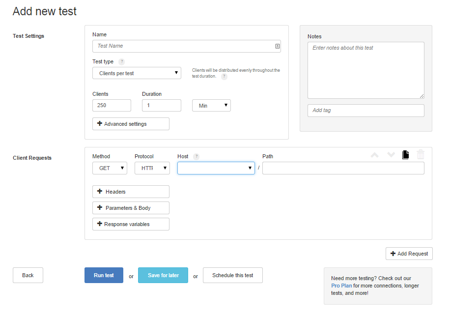Move the request down with the down arrow
Image resolution: width=450 pixels, height=316 pixels.
tap(391, 154)
